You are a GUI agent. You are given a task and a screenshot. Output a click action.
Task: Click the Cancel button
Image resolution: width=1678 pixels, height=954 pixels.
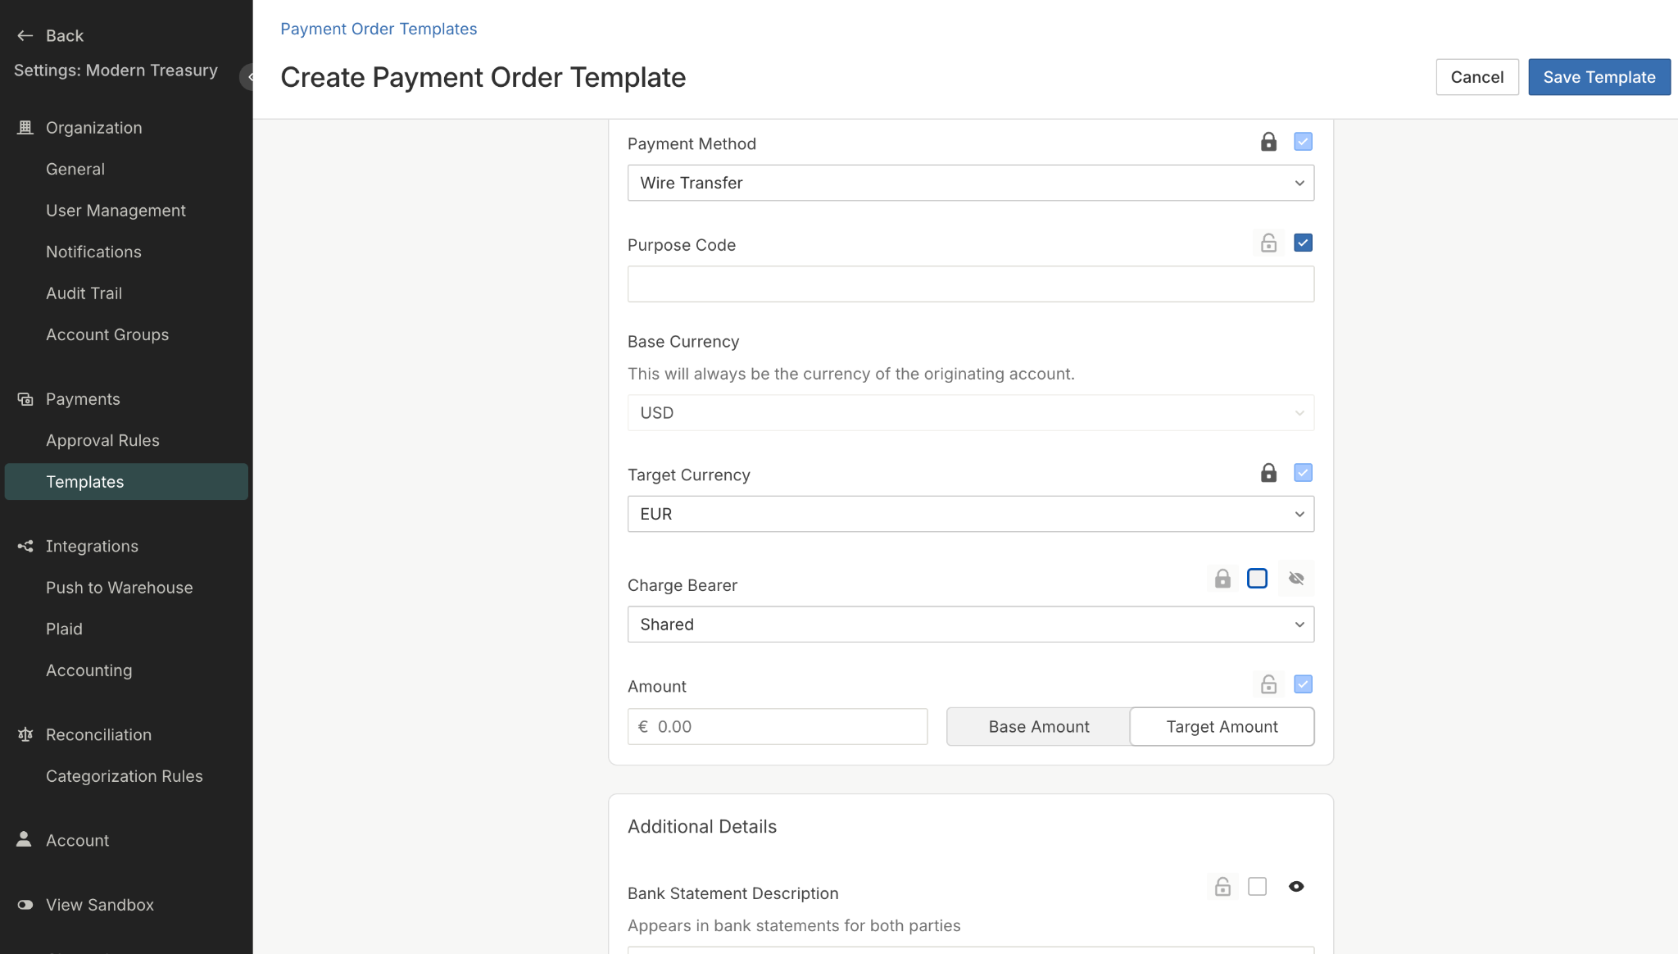point(1476,77)
